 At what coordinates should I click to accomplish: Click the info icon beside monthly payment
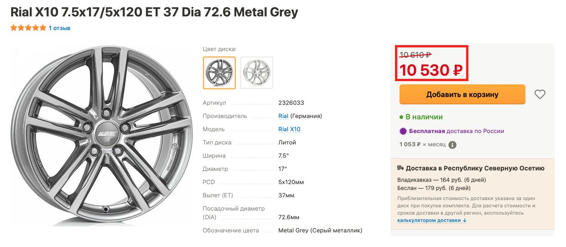coord(452,145)
